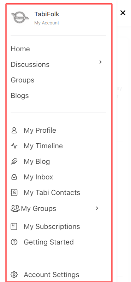The image size is (131, 282).
Task: Click the My Profile person icon
Action: tap(14, 130)
